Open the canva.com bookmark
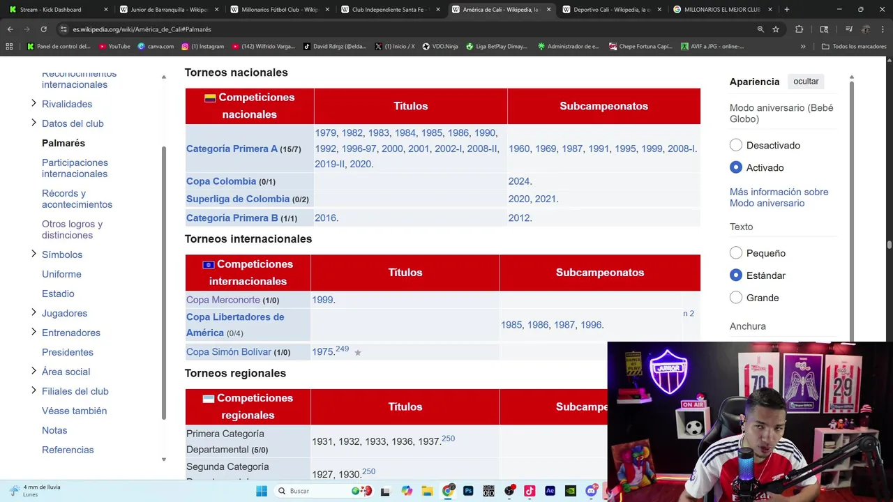The height and width of the screenshot is (502, 893). (156, 46)
